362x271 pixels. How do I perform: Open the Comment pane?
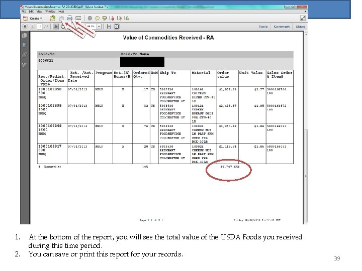coord(282,27)
